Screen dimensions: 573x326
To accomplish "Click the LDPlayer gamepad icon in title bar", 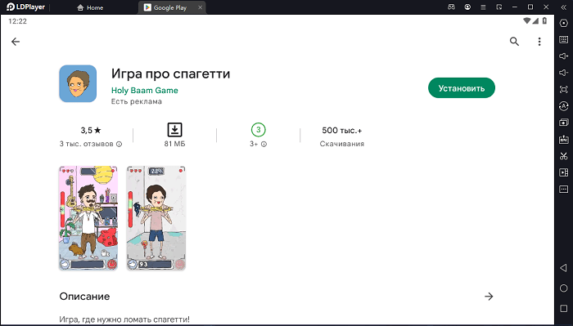I will [451, 7].
